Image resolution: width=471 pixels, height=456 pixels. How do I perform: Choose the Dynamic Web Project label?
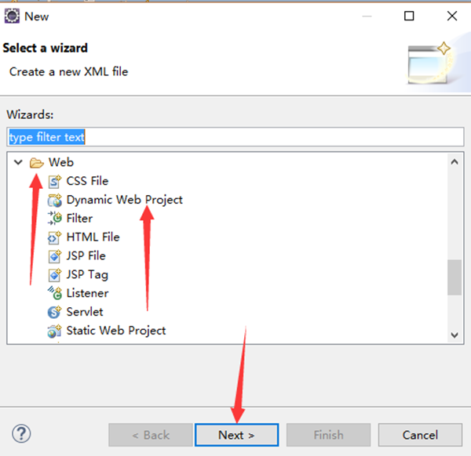click(124, 200)
